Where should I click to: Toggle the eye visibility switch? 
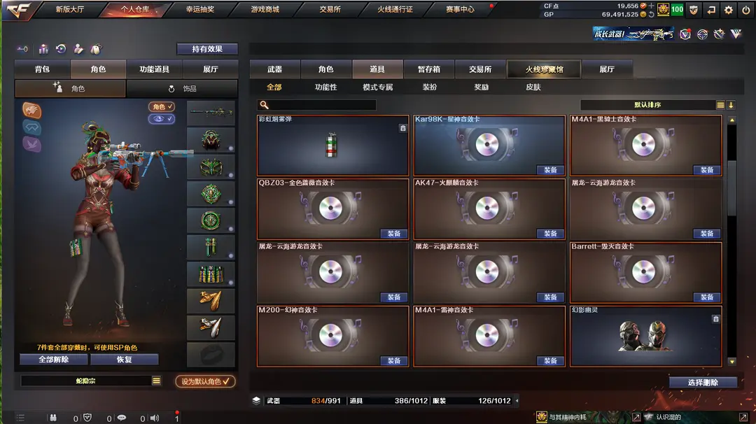(x=162, y=118)
